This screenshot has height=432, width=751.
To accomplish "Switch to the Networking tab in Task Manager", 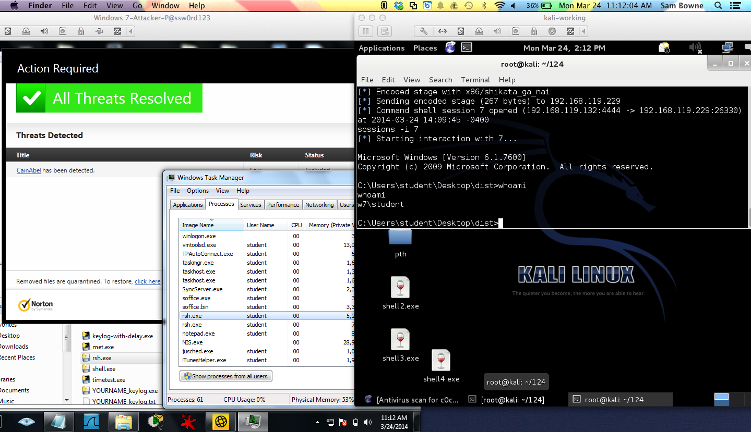I will point(319,205).
